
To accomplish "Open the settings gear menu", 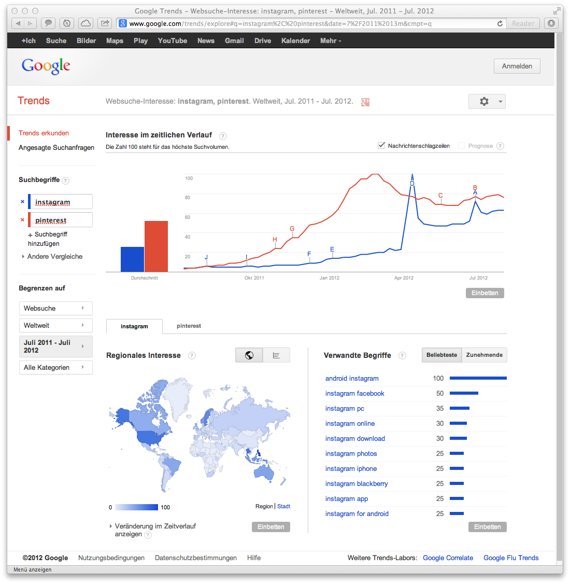I will pos(484,101).
